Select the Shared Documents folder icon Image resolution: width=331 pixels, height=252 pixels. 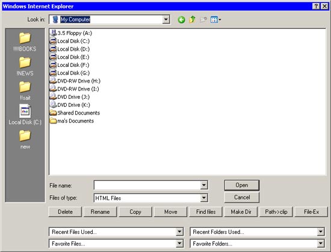(53, 113)
